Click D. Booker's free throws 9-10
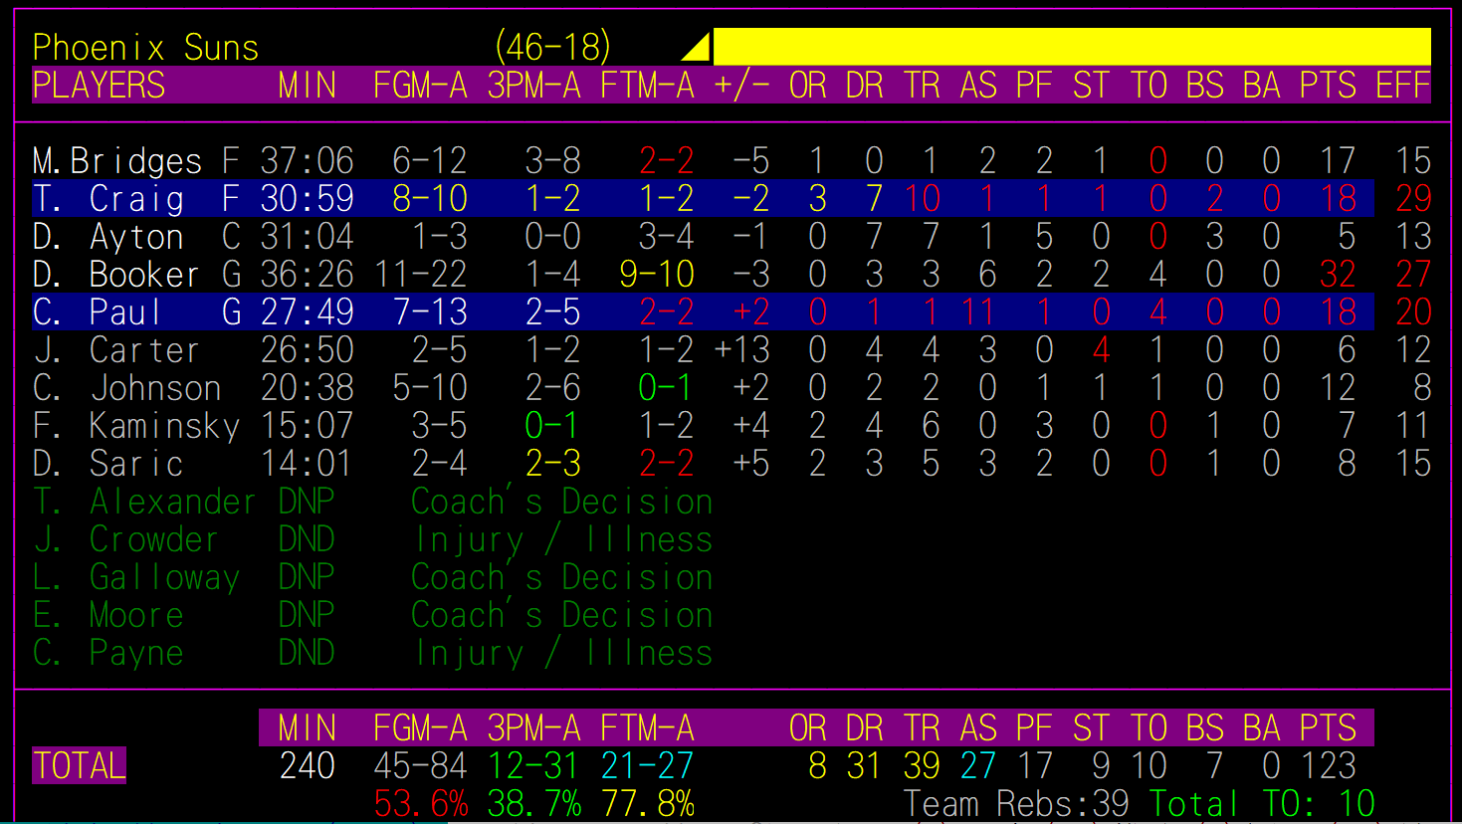 click(657, 275)
